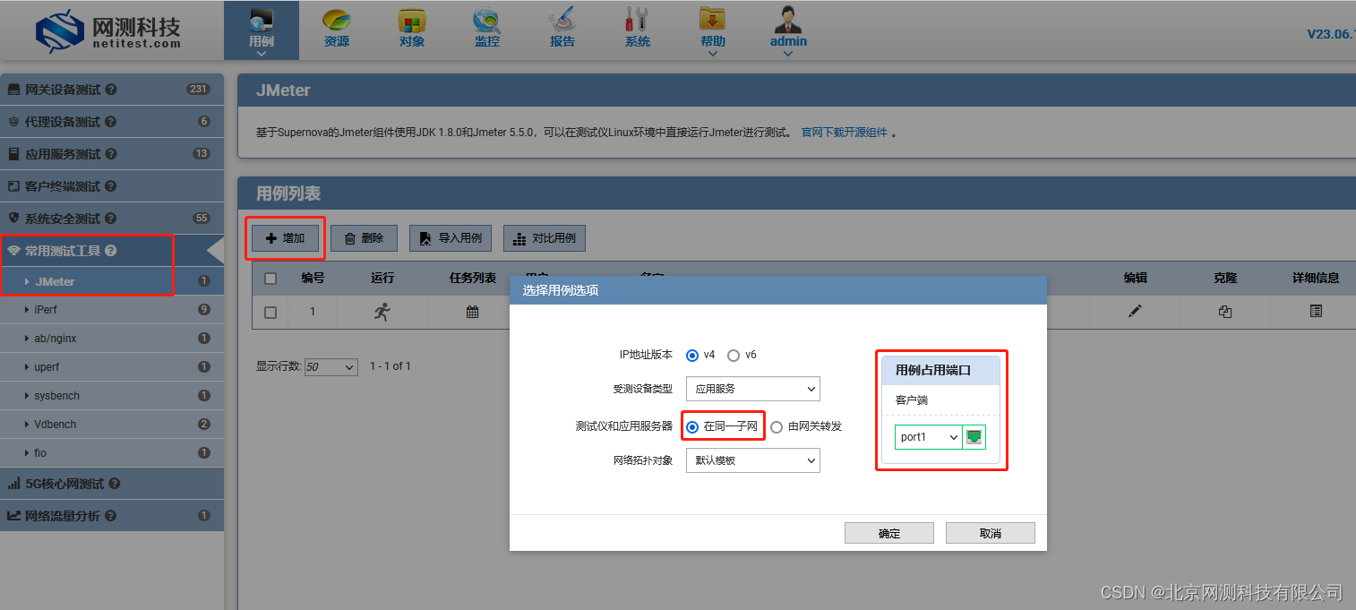1356x610 pixels.
Task: Open the task list calendar icon in row 1
Action: 473,312
